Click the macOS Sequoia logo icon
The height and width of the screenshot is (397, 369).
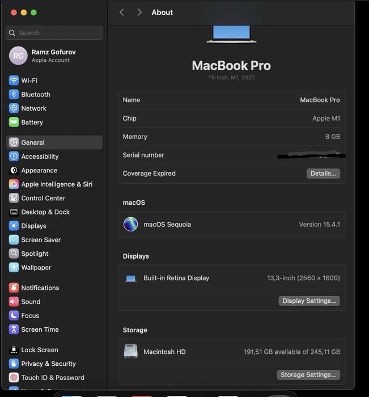click(130, 225)
